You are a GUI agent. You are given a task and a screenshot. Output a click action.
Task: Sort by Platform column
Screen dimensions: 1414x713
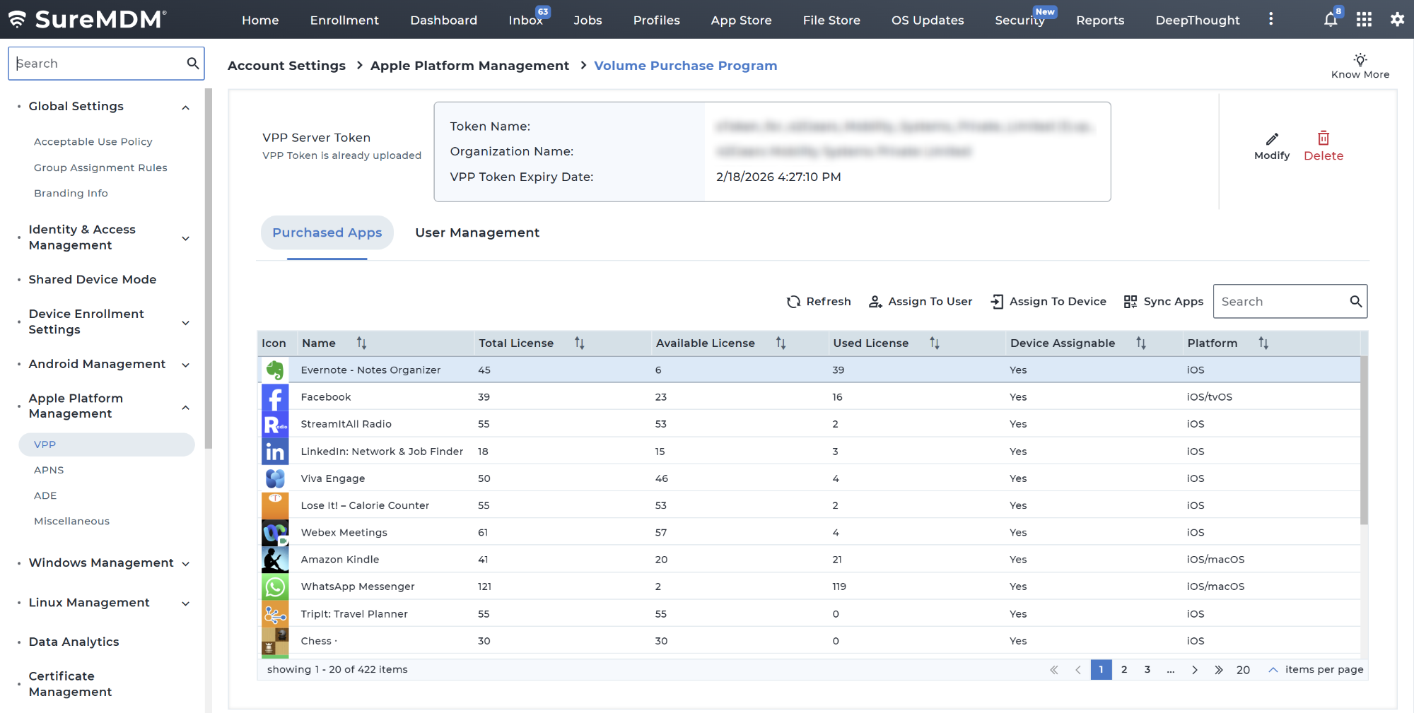click(x=1263, y=343)
